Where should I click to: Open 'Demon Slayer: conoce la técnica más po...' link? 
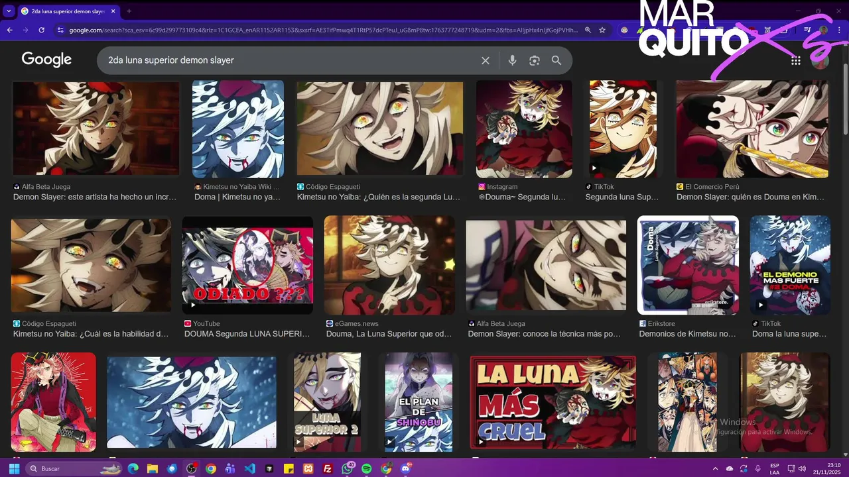(544, 334)
